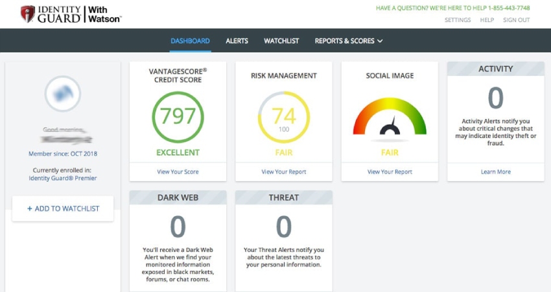Image resolution: width=551 pixels, height=292 pixels.
Task: Click the Currently enrolled in label
Action: (x=62, y=170)
